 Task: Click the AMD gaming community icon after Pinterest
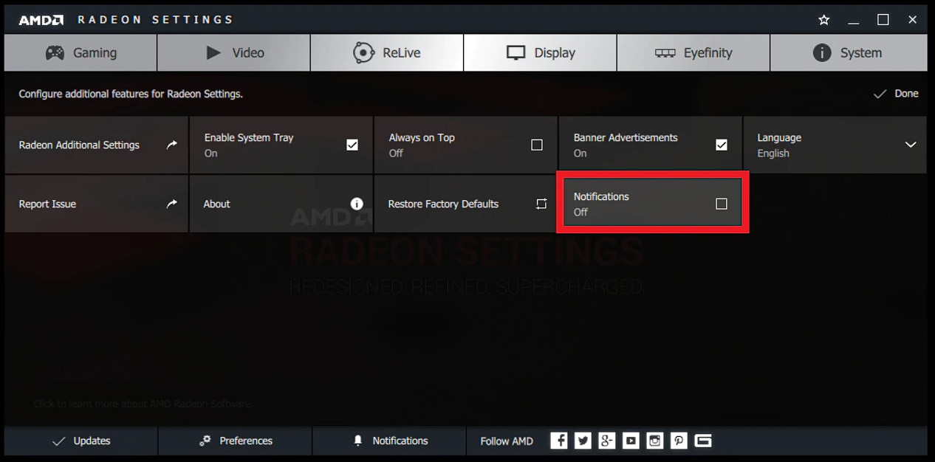click(x=703, y=441)
